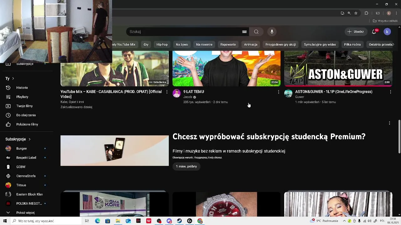Open options menu for KABE CASABLANCA mix
Viewport: 401px width, 225px height.
click(167, 92)
